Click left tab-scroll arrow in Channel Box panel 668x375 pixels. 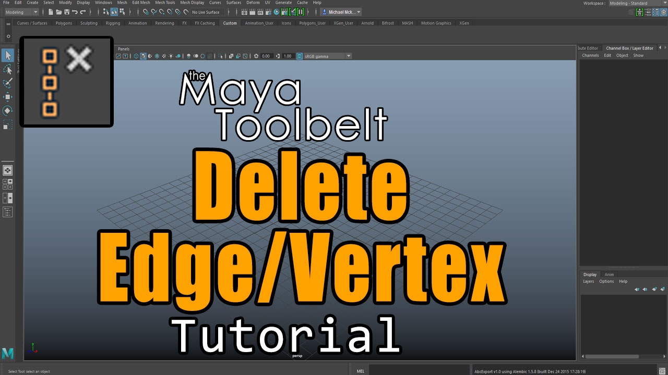660,48
